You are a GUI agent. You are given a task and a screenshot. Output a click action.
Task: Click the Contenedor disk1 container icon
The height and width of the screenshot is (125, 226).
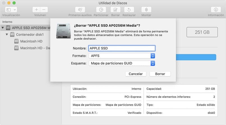[x=12, y=34]
